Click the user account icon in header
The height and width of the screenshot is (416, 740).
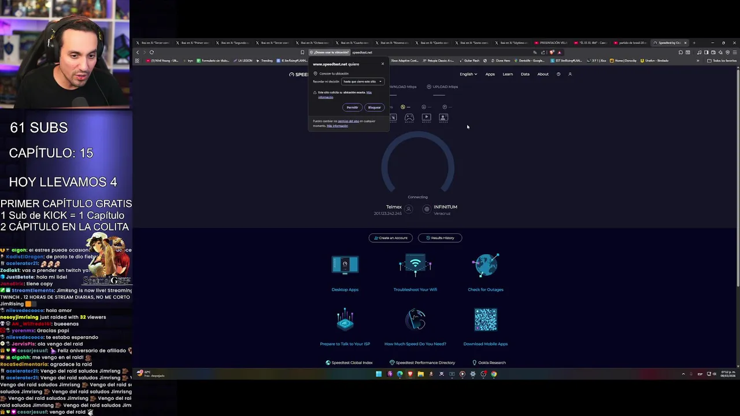[570, 74]
